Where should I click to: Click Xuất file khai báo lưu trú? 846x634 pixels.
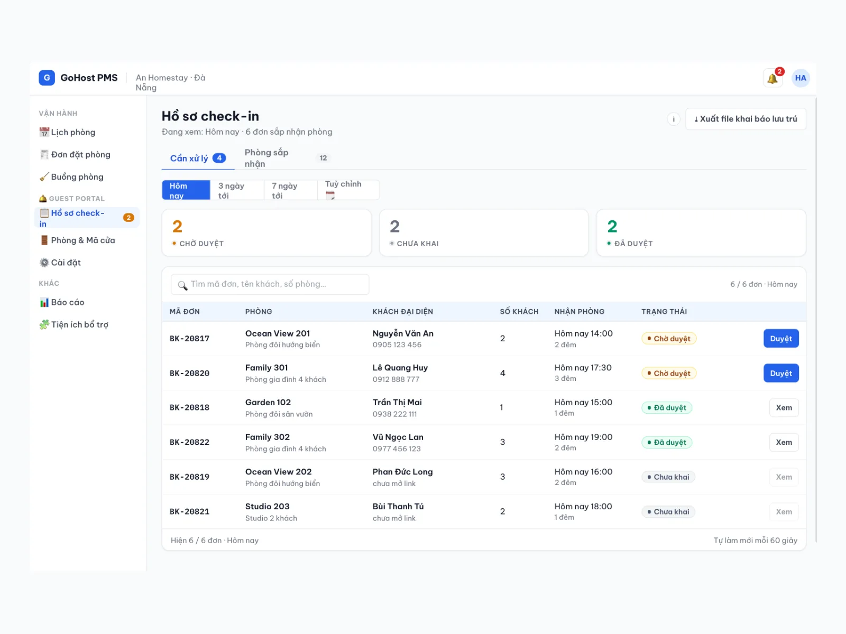(x=746, y=119)
